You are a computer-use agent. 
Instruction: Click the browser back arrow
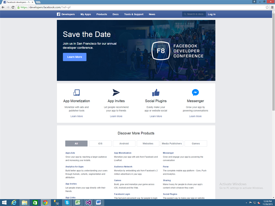(3, 7)
